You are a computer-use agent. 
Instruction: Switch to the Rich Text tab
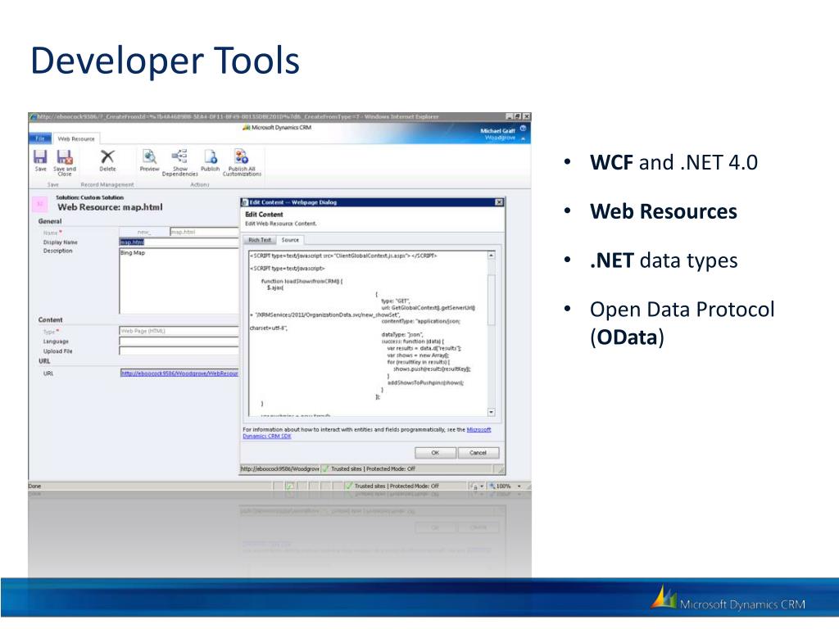click(260, 240)
